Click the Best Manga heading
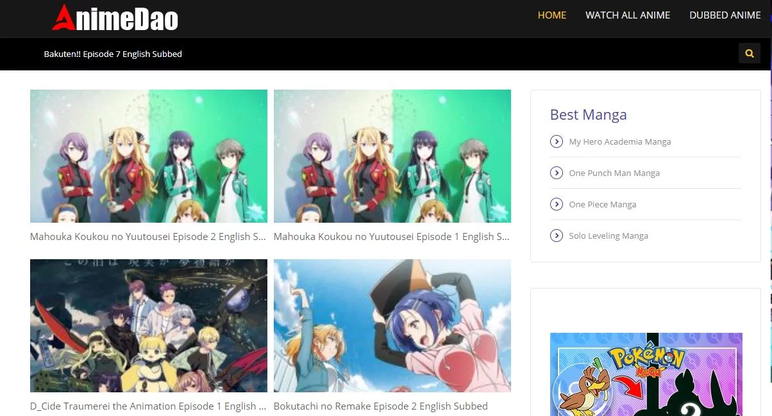Viewport: 772px width, 416px height. (589, 115)
